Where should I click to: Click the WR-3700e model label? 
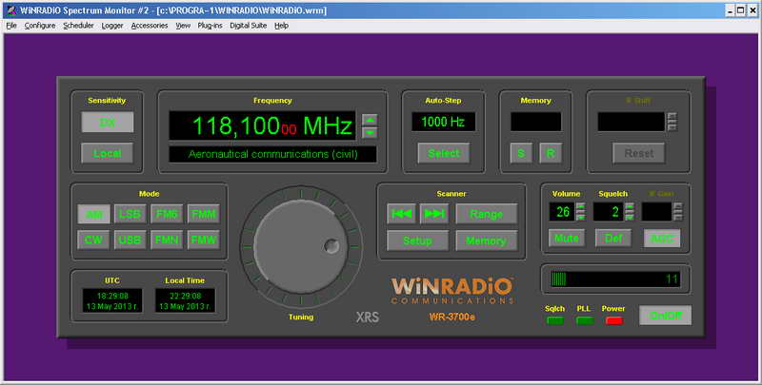click(451, 318)
